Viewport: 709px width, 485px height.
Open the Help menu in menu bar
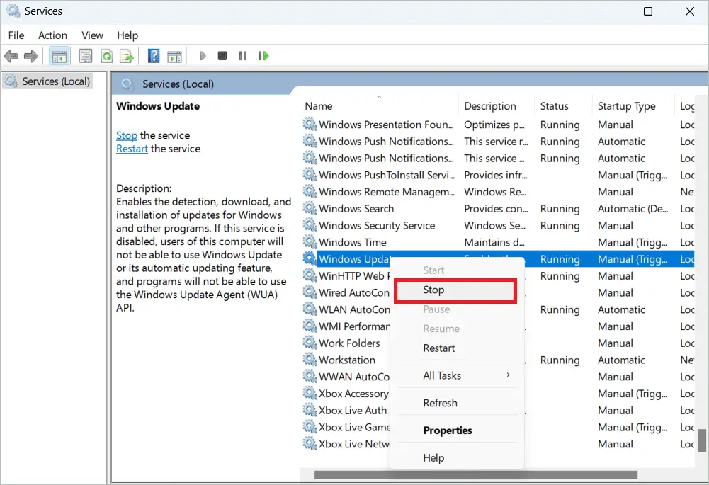(127, 35)
